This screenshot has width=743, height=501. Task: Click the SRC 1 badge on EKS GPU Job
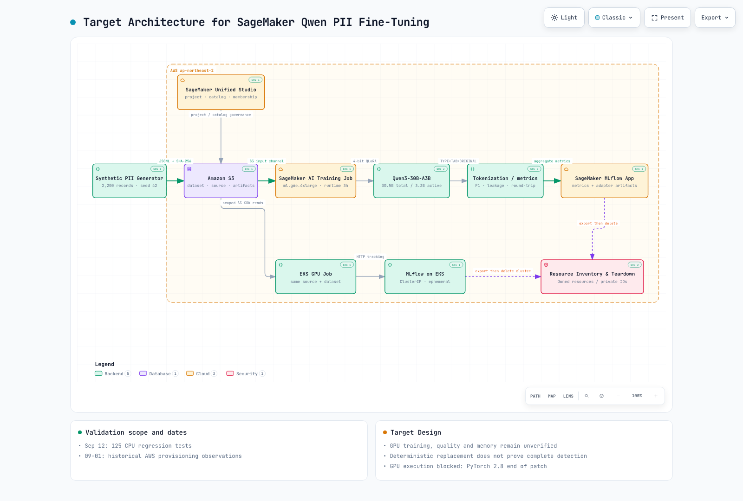[347, 265]
